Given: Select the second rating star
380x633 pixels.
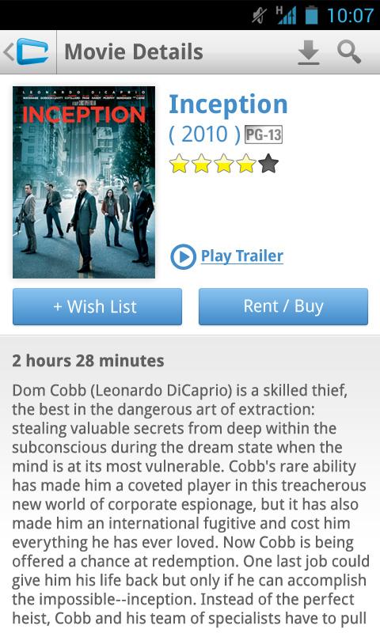Looking at the screenshot, I should coord(201,164).
